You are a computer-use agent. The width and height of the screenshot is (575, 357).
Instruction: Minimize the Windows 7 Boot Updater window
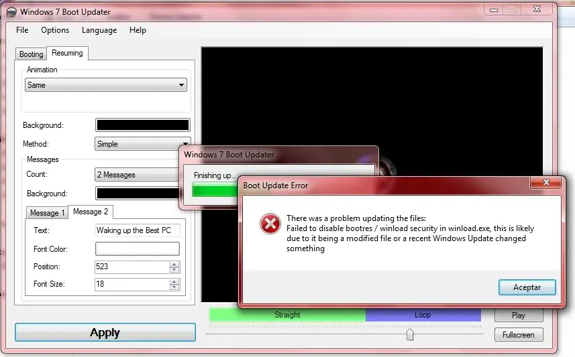494,9
